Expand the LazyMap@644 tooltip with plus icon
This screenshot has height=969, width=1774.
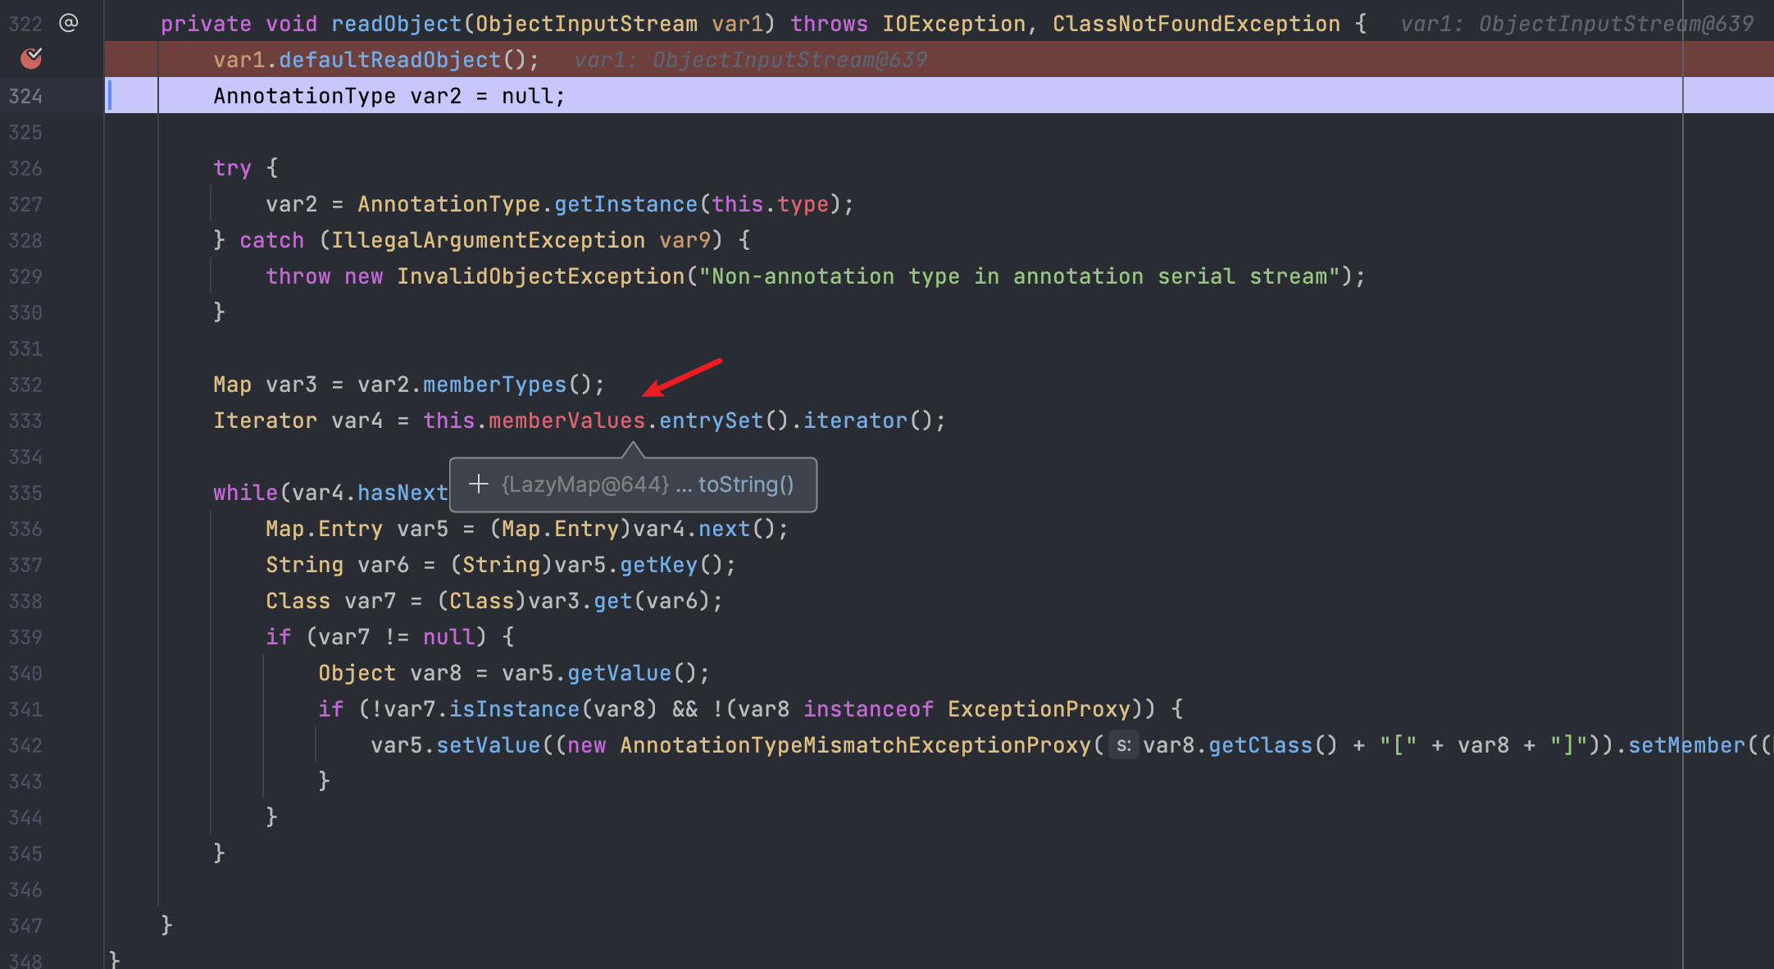[479, 484]
